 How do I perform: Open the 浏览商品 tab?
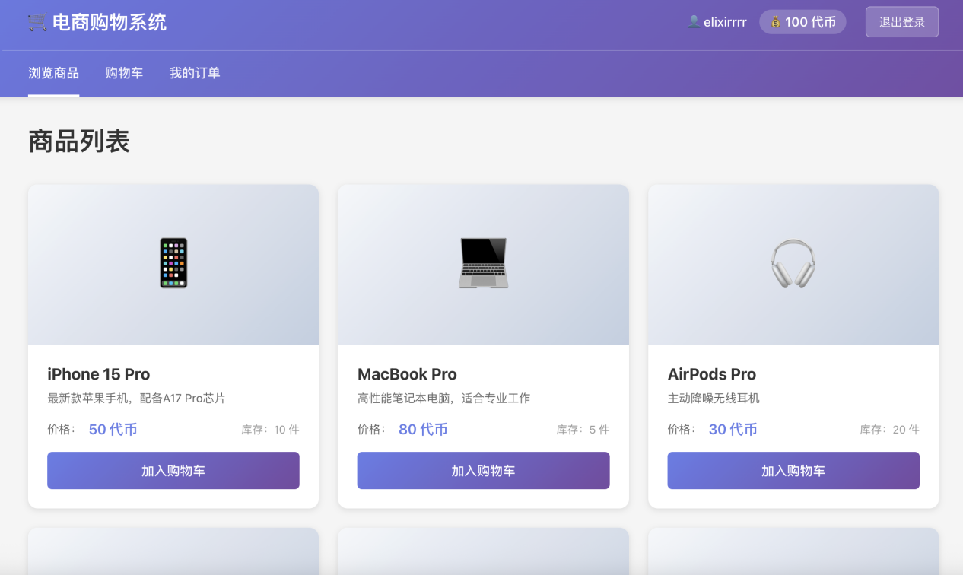coord(53,73)
